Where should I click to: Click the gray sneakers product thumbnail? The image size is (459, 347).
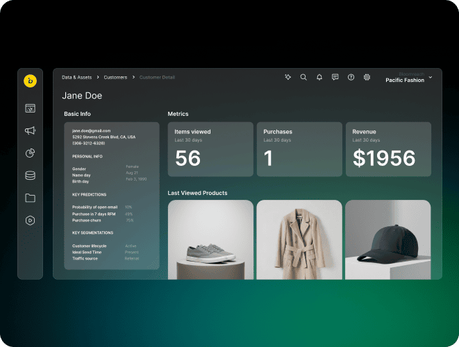pyautogui.click(x=210, y=239)
